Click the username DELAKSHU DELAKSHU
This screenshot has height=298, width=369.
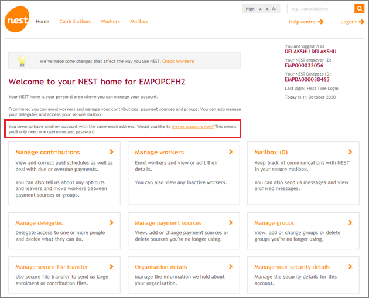coord(310,52)
